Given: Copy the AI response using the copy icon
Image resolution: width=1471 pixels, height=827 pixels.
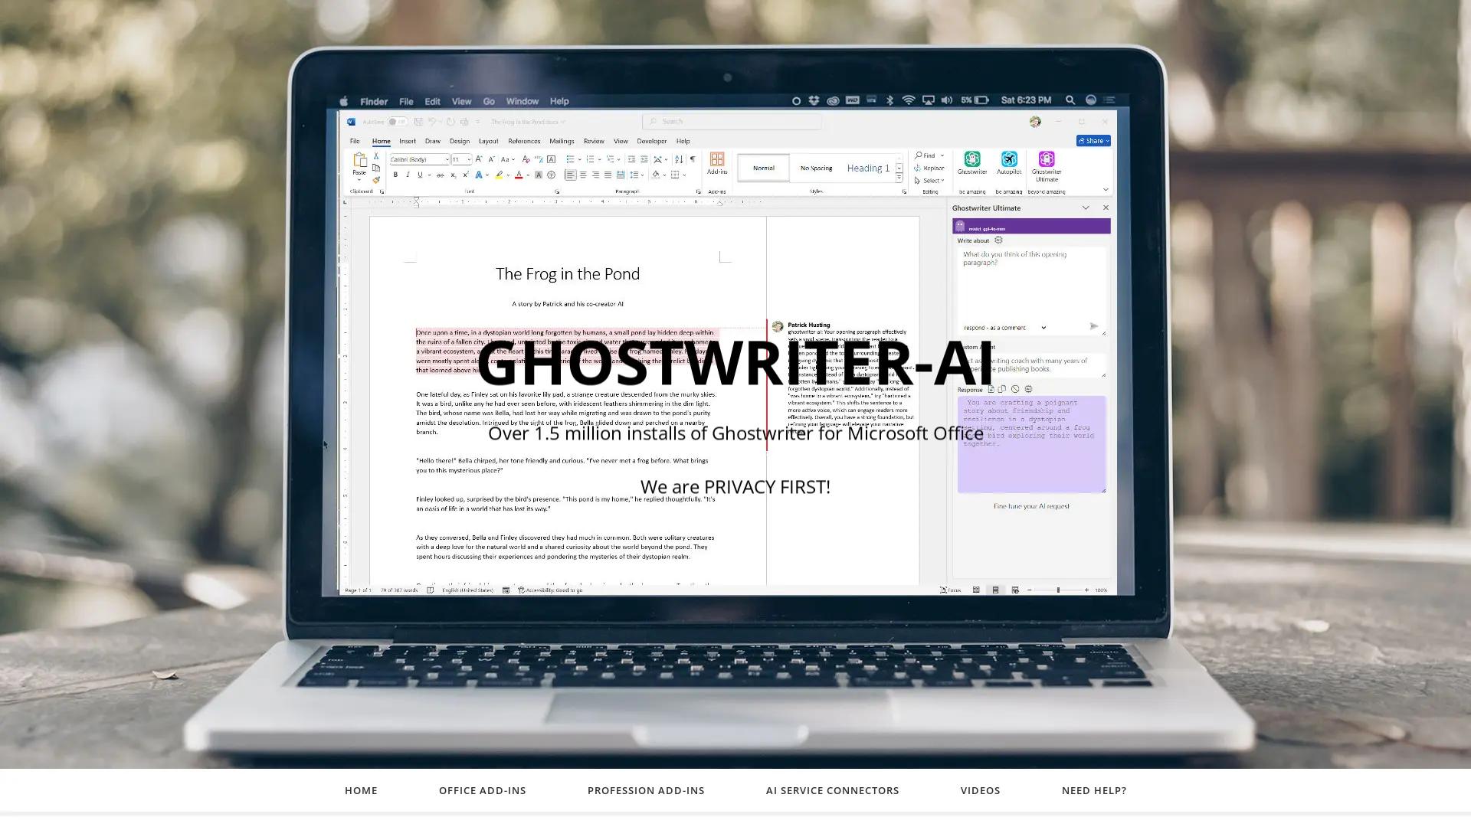Looking at the screenshot, I should (x=1001, y=389).
